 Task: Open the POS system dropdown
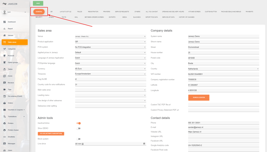coord(111,47)
